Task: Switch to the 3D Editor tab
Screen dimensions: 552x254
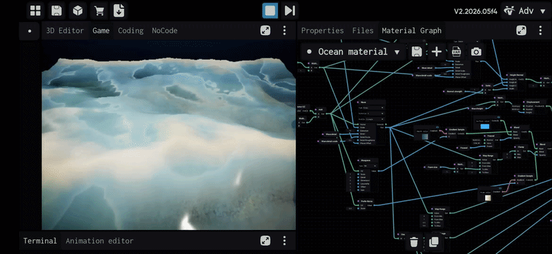Action: click(65, 30)
